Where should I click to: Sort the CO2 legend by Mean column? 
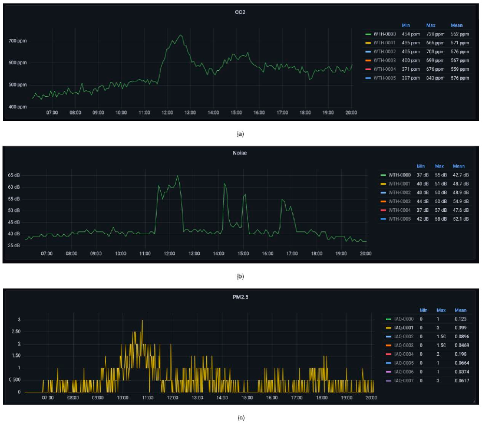457,25
